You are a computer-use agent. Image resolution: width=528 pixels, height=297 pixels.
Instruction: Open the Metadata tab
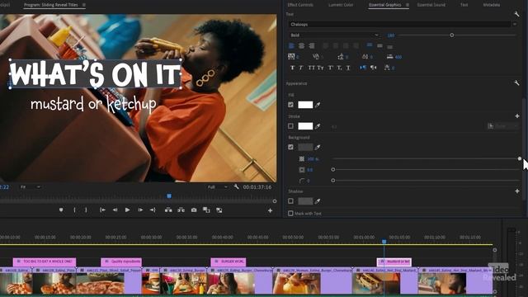coord(492,5)
